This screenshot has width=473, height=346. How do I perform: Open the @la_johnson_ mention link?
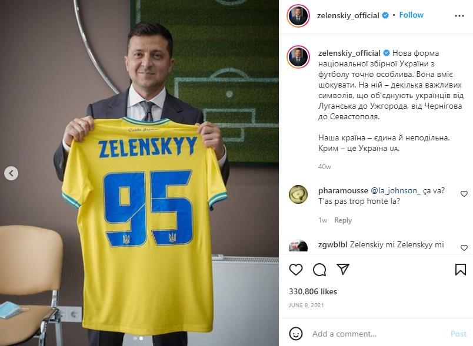395,190
